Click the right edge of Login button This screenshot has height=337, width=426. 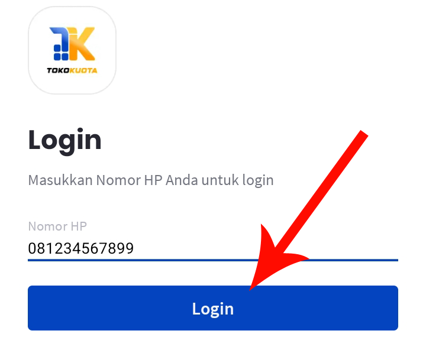coord(396,308)
